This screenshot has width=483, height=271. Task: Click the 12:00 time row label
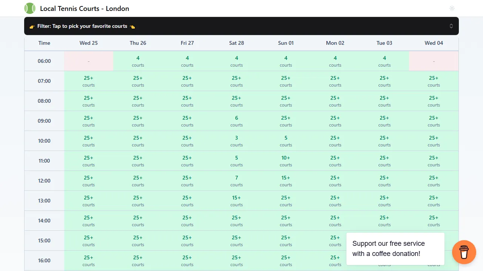click(44, 180)
